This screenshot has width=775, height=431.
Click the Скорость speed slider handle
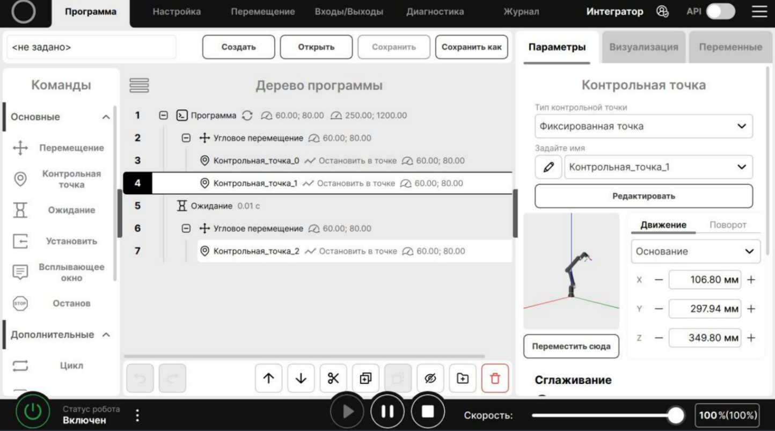pyautogui.click(x=676, y=415)
